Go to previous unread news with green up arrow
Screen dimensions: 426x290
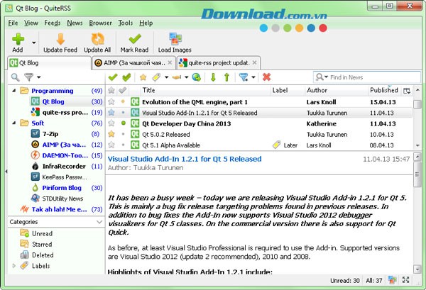point(226,77)
